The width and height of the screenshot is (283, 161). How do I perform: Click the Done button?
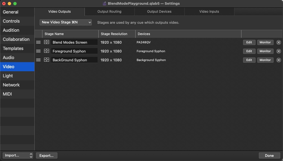click(x=269, y=155)
